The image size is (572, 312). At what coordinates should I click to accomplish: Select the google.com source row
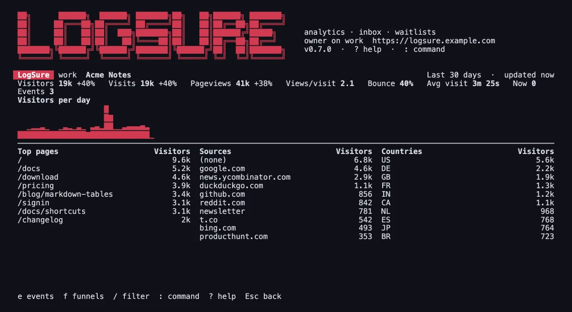coord(285,169)
